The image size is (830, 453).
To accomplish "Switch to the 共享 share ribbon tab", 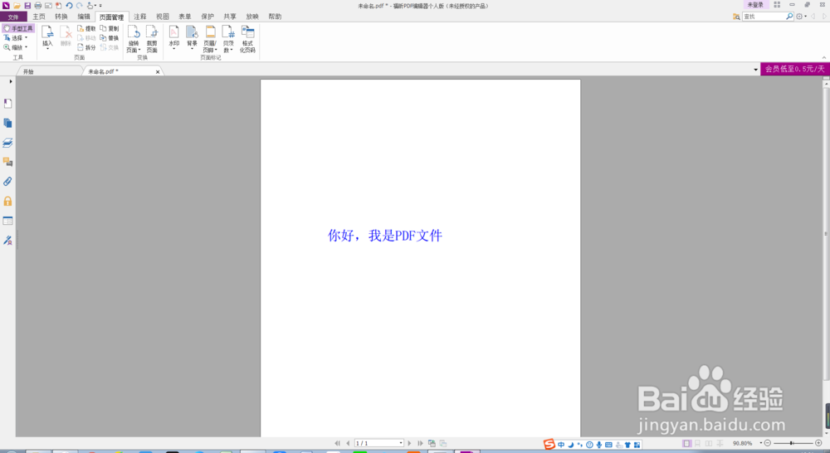I will [x=230, y=17].
